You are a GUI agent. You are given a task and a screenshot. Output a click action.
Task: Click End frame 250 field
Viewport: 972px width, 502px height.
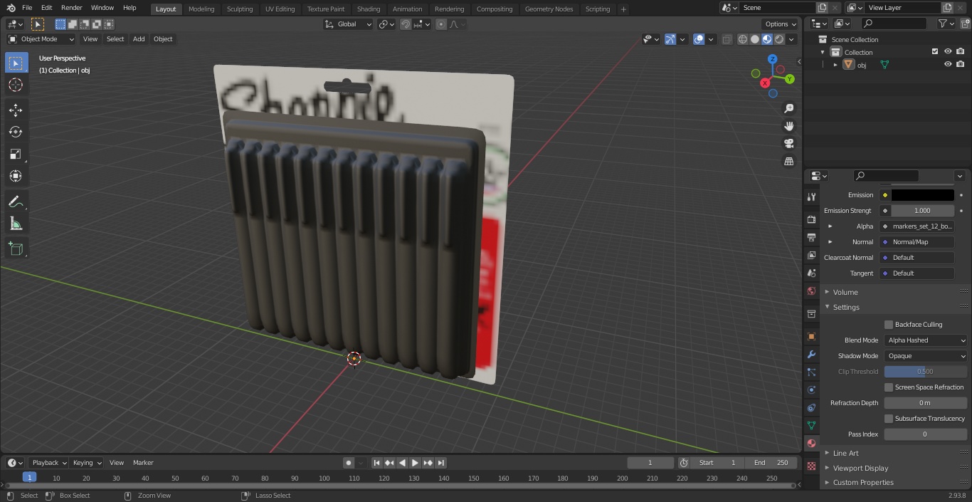pyautogui.click(x=771, y=463)
